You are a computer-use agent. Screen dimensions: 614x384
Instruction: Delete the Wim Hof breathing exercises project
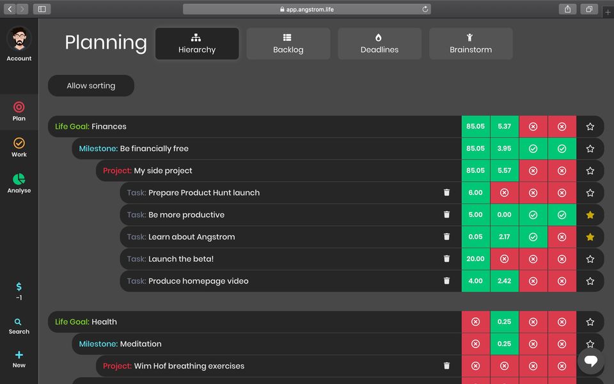446,365
